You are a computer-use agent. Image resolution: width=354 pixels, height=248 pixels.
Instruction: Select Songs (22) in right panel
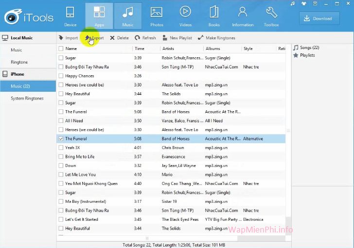pos(306,48)
